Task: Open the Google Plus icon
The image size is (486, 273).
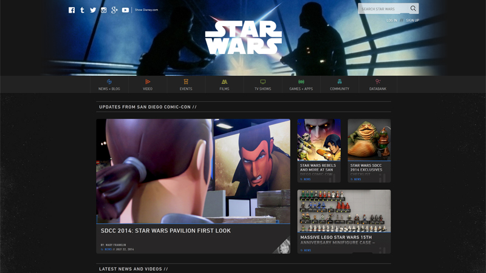Action: pyautogui.click(x=114, y=10)
